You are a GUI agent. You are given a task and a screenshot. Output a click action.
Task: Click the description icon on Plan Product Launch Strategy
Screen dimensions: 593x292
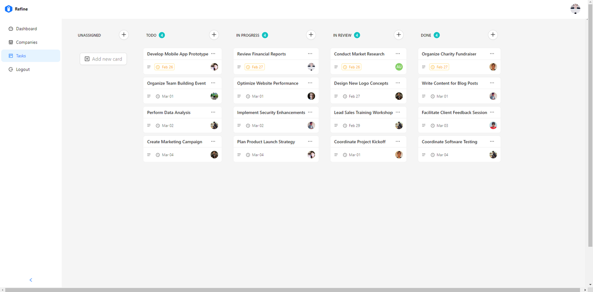point(239,155)
